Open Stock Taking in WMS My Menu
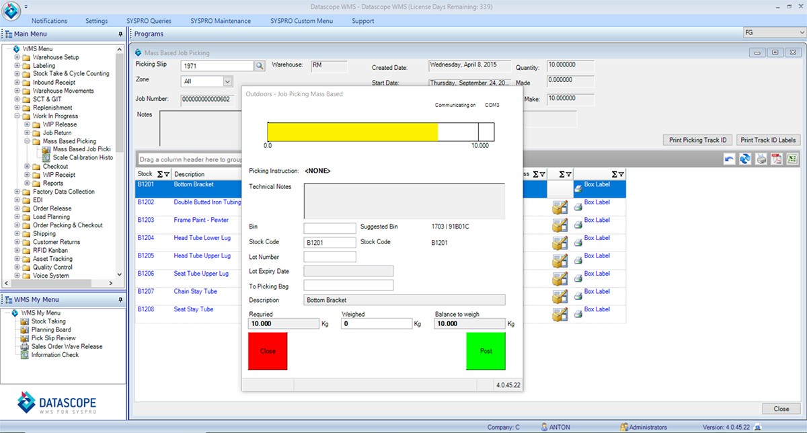 pyautogui.click(x=48, y=321)
